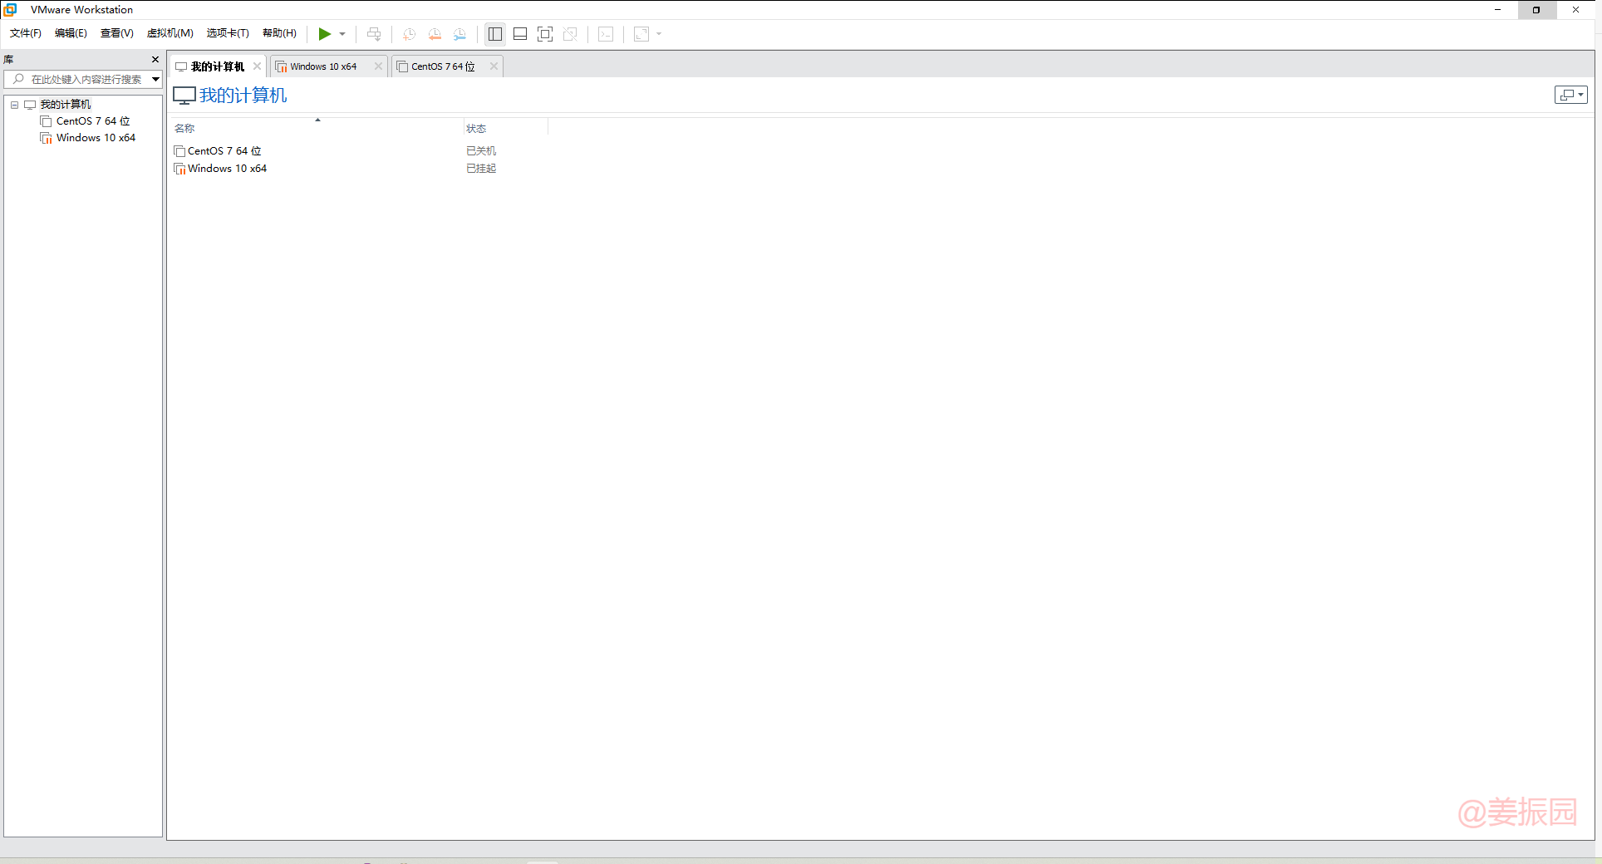Open the snapshot manager toolbar icon
Screen dimensions: 1602x864
[x=459, y=34]
